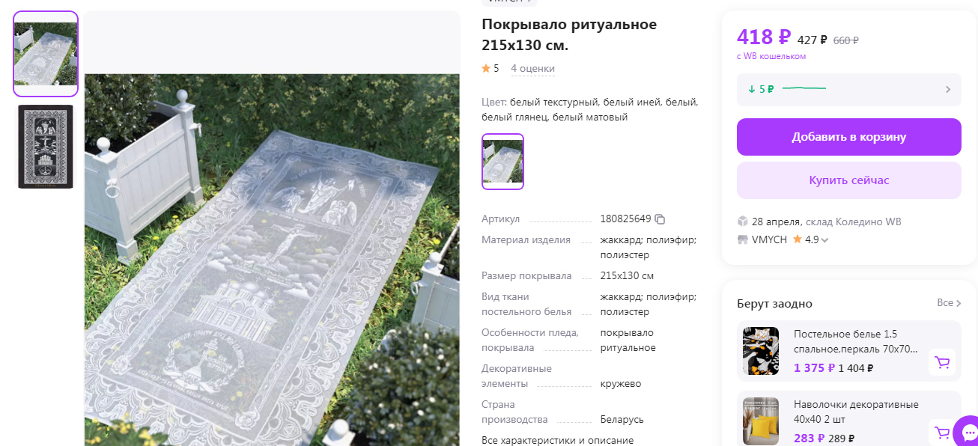
Task: Select the white color variant thumbnail
Action: [502, 162]
